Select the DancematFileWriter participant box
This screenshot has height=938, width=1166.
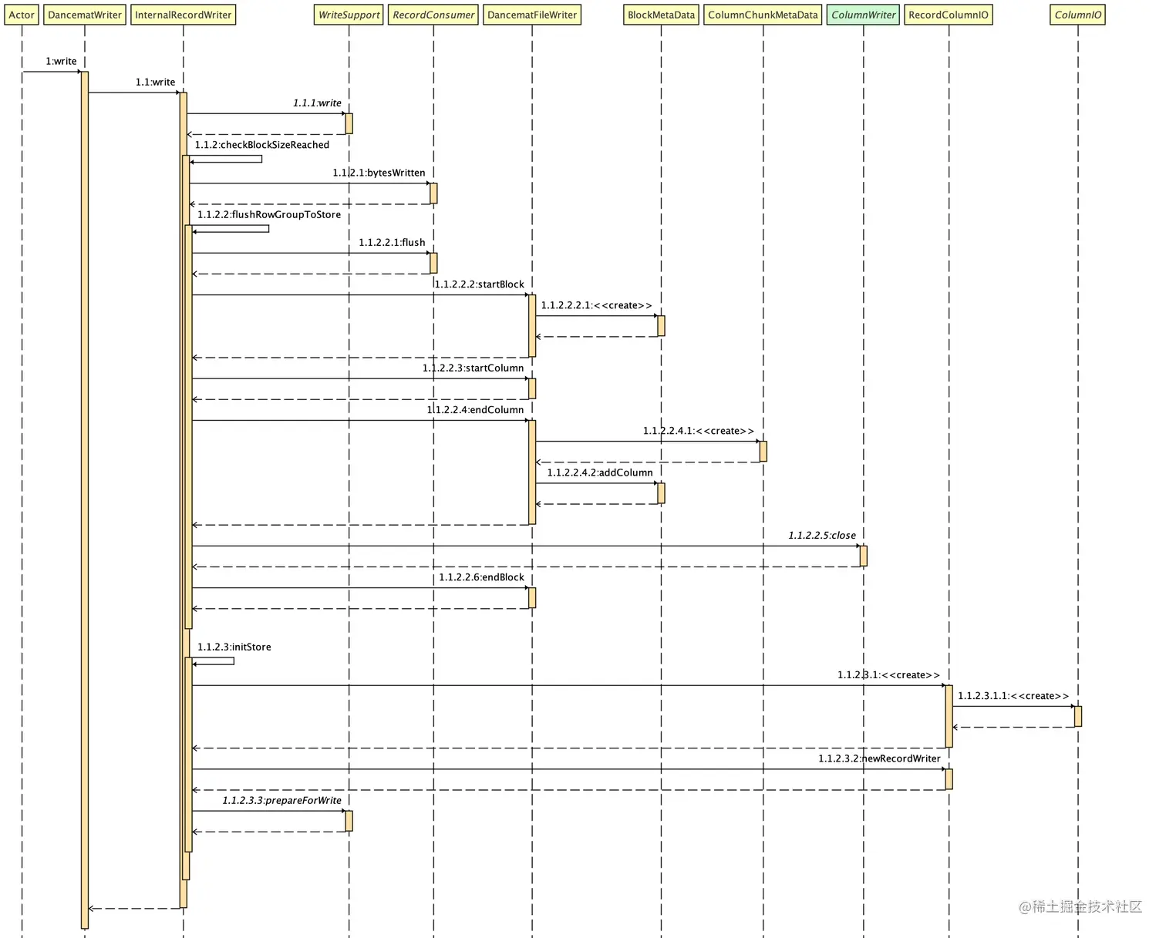click(x=532, y=15)
